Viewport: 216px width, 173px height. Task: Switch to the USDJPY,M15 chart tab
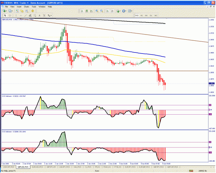[x=64, y=167]
